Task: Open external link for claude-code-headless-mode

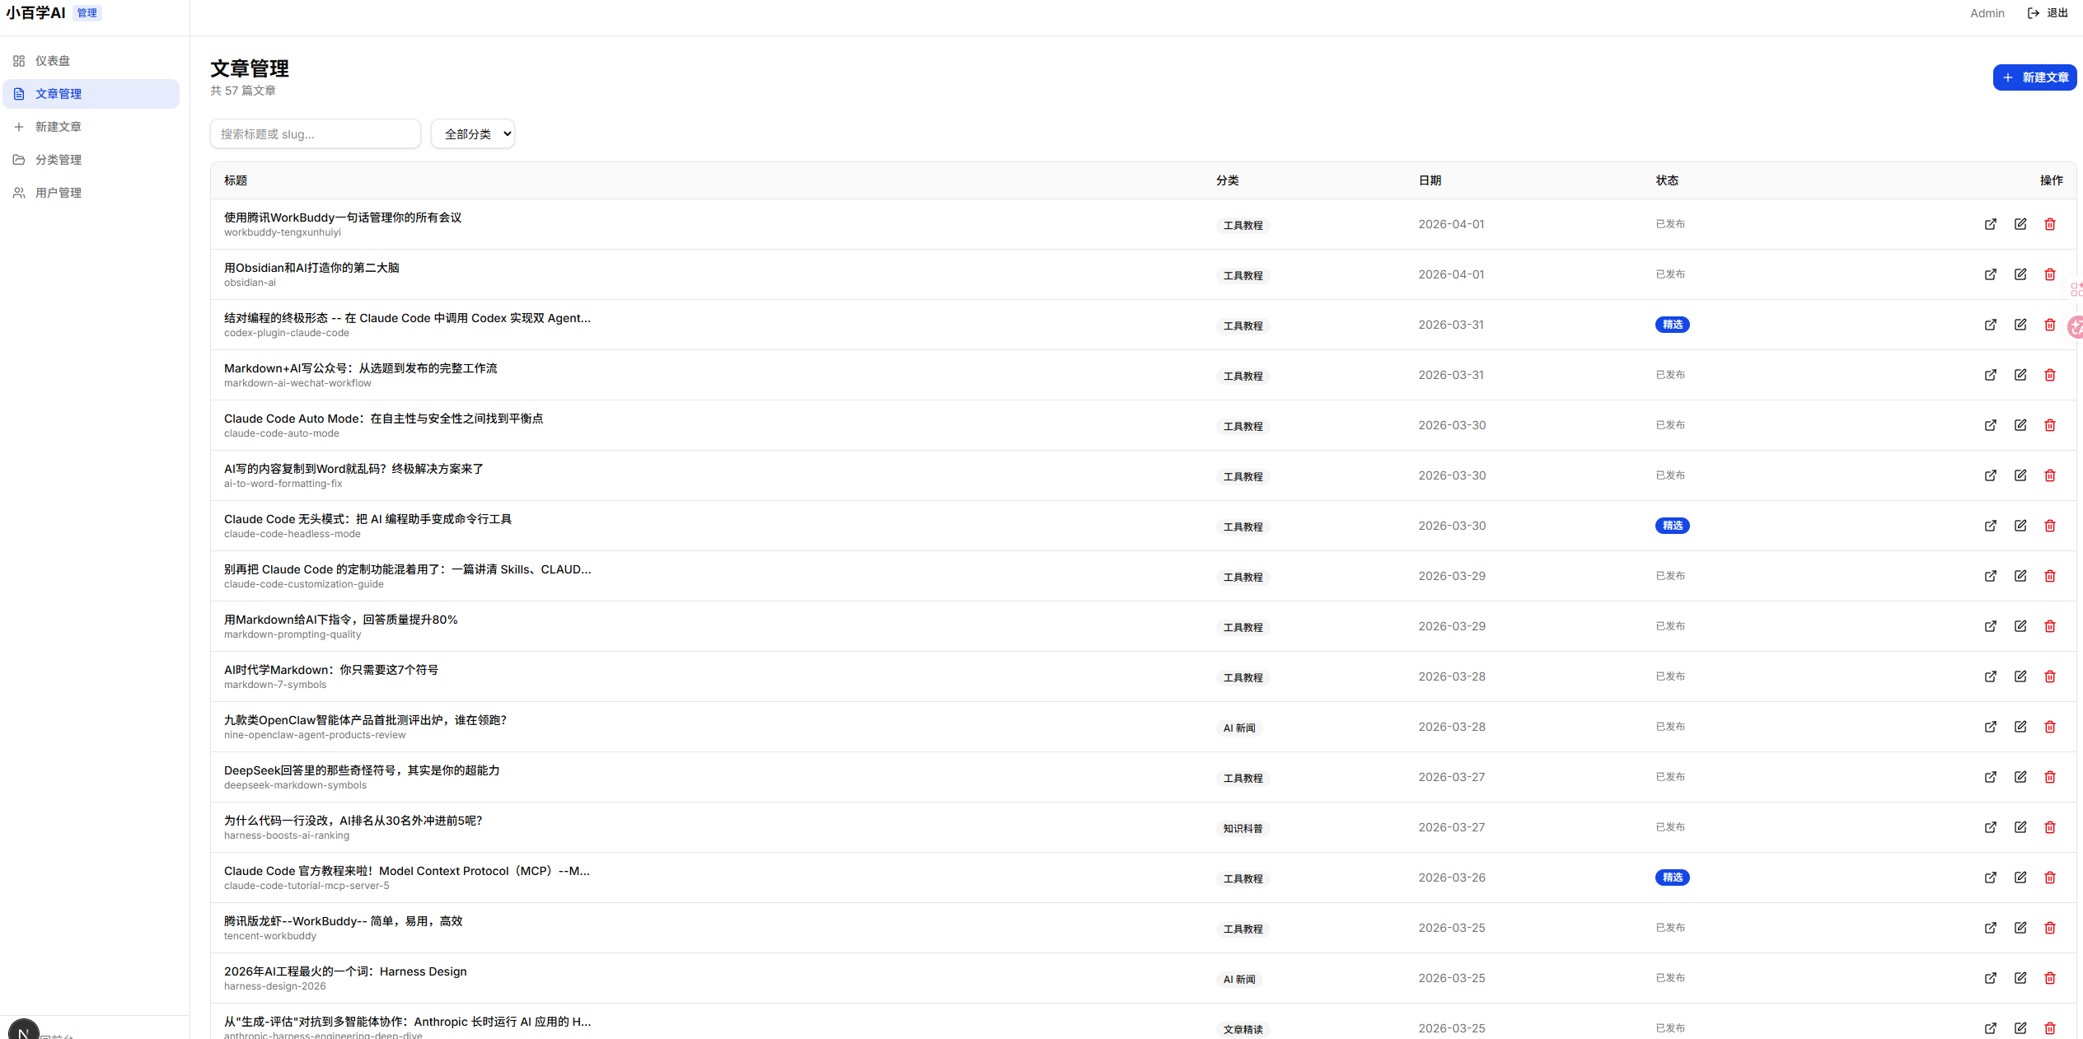Action: click(x=1990, y=526)
